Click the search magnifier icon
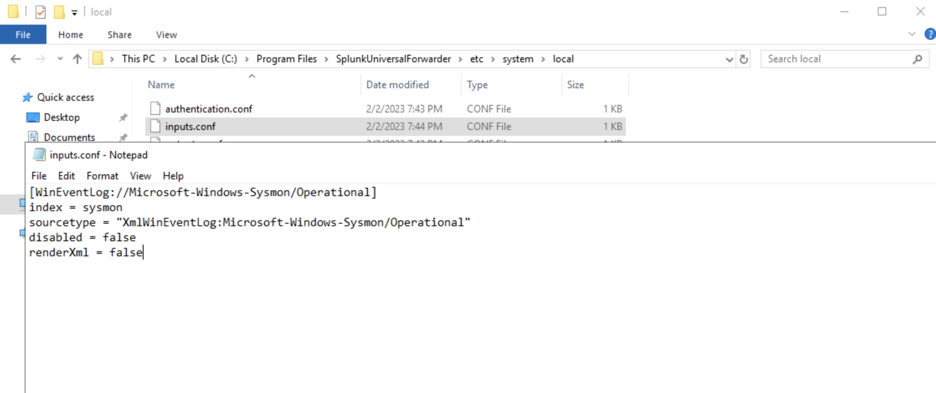The width and height of the screenshot is (936, 393). pos(917,59)
